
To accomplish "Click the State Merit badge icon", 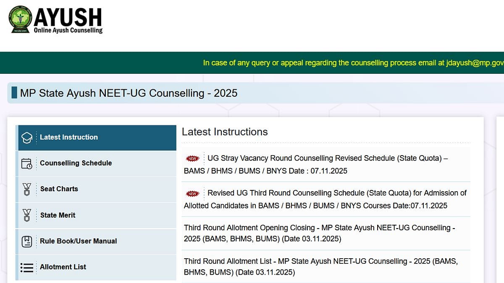I will pos(26,215).
